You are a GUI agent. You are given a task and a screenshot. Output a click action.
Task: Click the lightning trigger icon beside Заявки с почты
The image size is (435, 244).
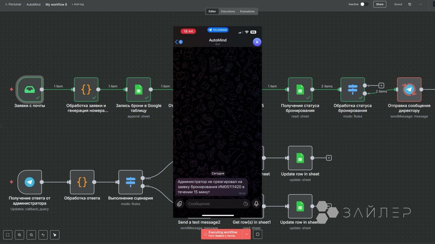coord(12,89)
